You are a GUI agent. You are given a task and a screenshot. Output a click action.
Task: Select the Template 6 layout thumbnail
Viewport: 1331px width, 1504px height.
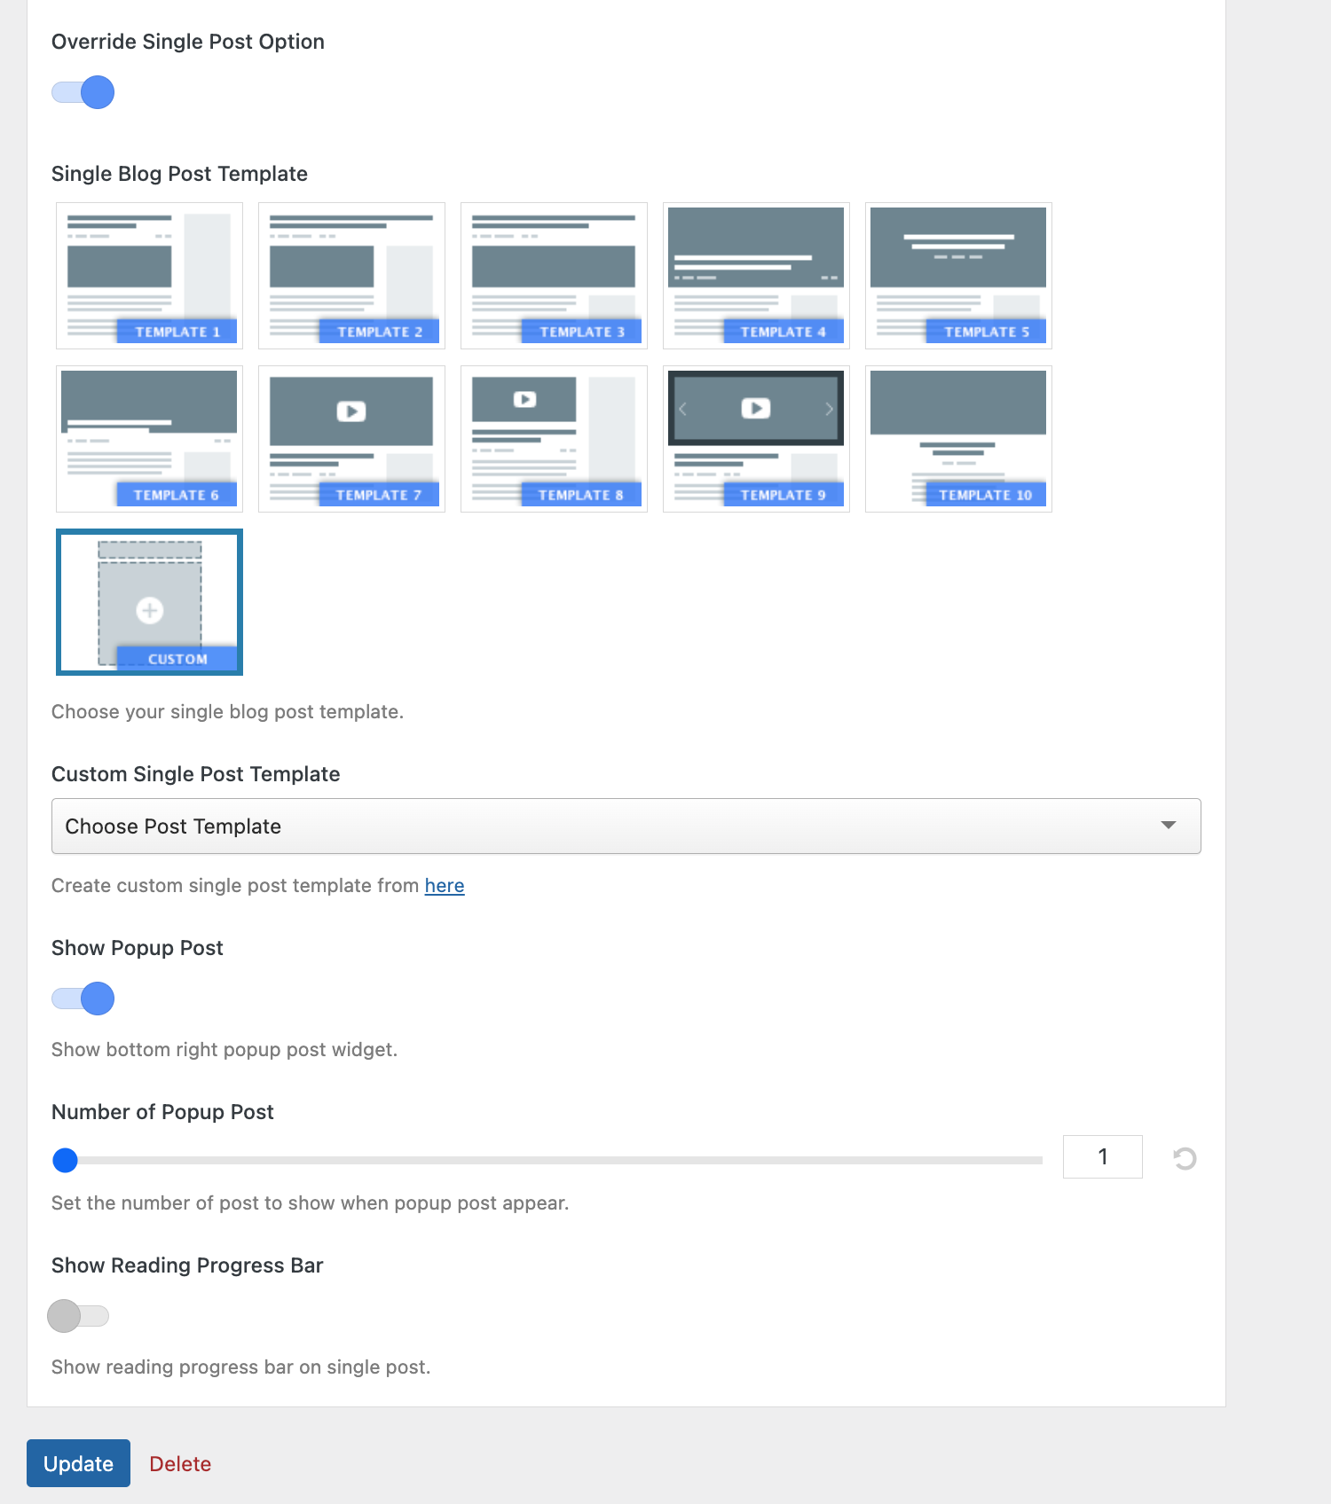[x=149, y=439]
